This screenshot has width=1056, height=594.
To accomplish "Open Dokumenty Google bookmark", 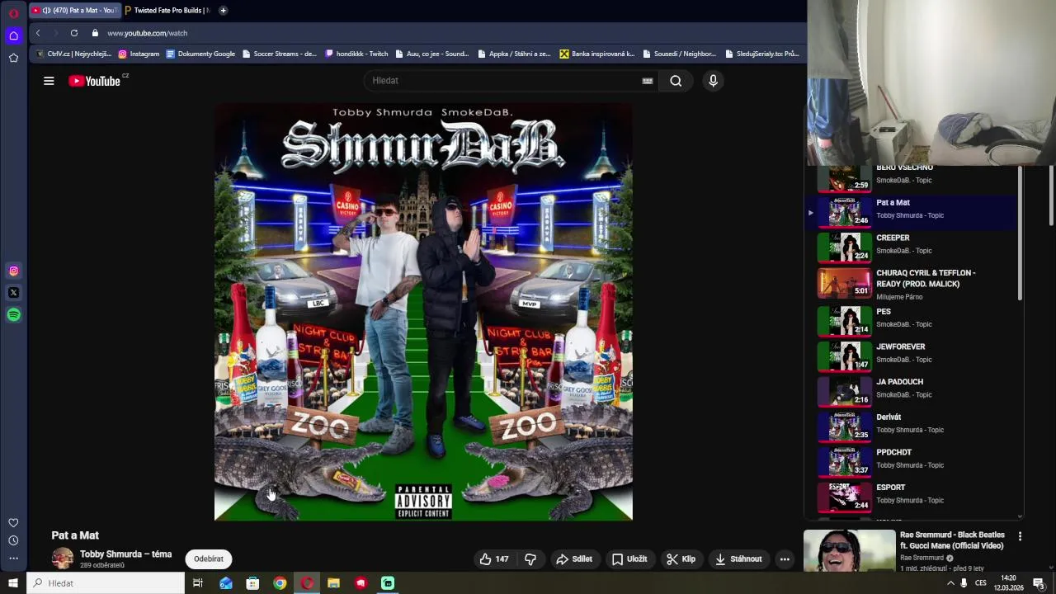I will pyautogui.click(x=200, y=54).
